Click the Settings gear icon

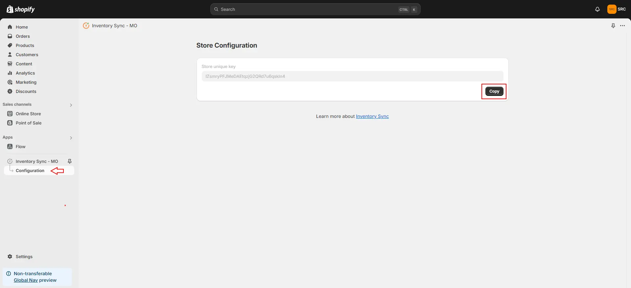(10, 256)
